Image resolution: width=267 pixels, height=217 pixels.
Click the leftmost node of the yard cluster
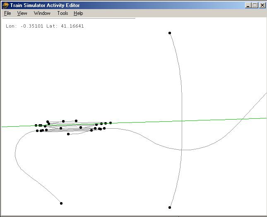point(36,125)
